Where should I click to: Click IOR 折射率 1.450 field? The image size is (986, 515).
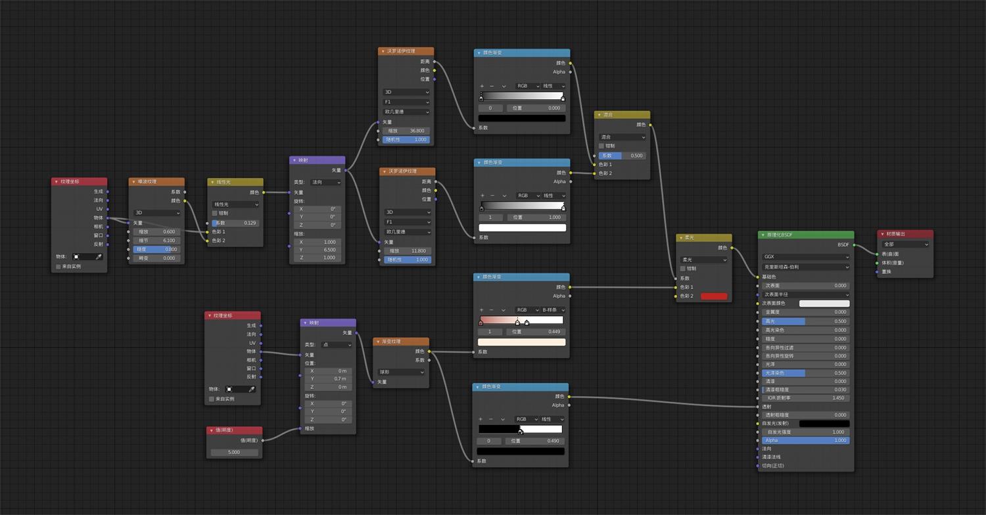(806, 398)
